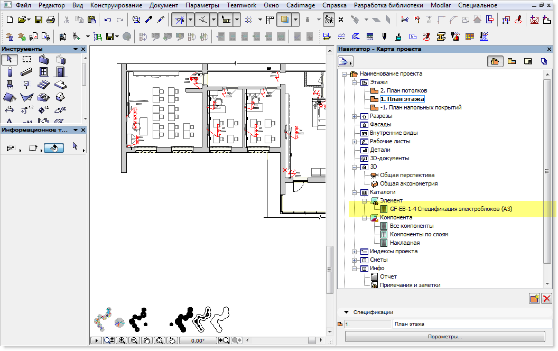Collapse the Каталоги node

(x=354, y=192)
